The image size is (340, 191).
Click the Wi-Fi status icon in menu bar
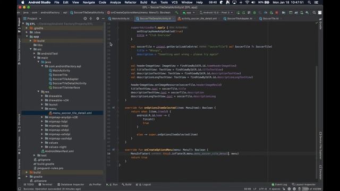(247, 2)
